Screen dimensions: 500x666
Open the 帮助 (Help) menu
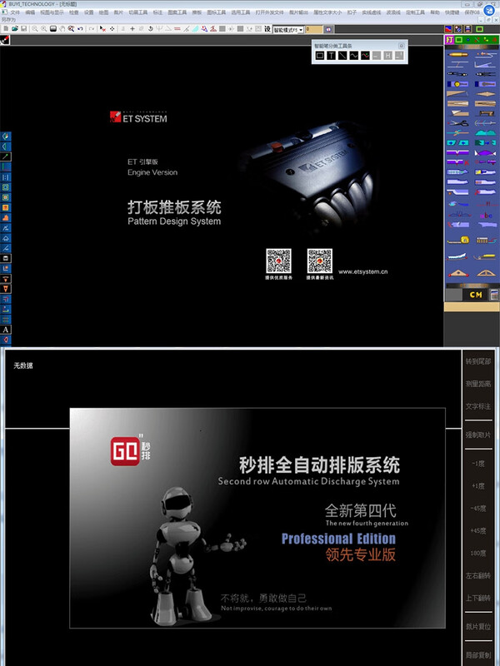click(434, 12)
